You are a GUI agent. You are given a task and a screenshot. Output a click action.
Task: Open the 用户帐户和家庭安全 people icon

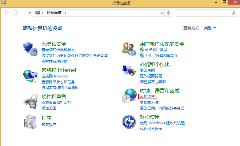coord(129,49)
